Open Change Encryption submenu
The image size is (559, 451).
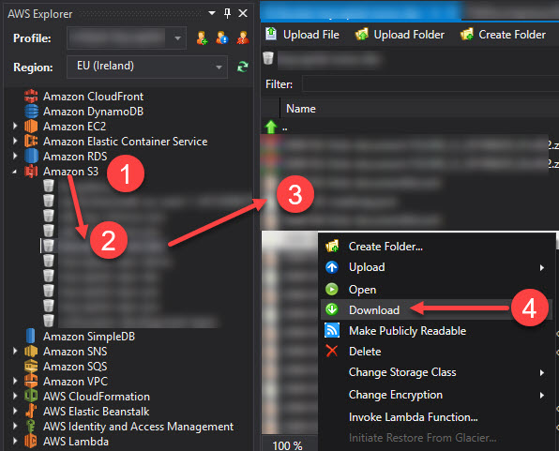(x=437, y=395)
